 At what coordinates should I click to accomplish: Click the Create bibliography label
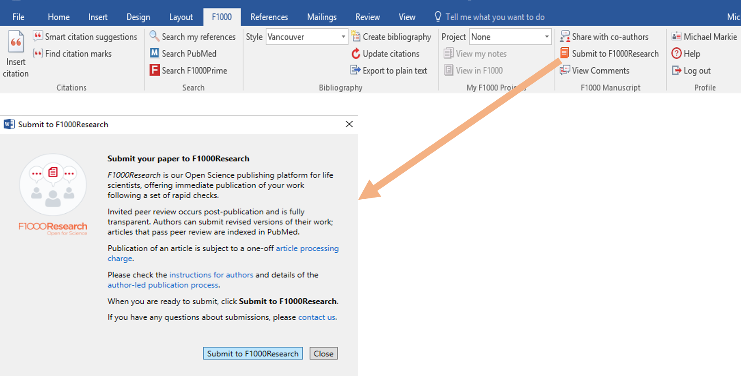point(397,37)
